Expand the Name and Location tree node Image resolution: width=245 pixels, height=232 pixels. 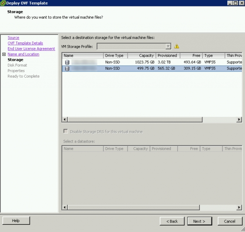pos(4,54)
